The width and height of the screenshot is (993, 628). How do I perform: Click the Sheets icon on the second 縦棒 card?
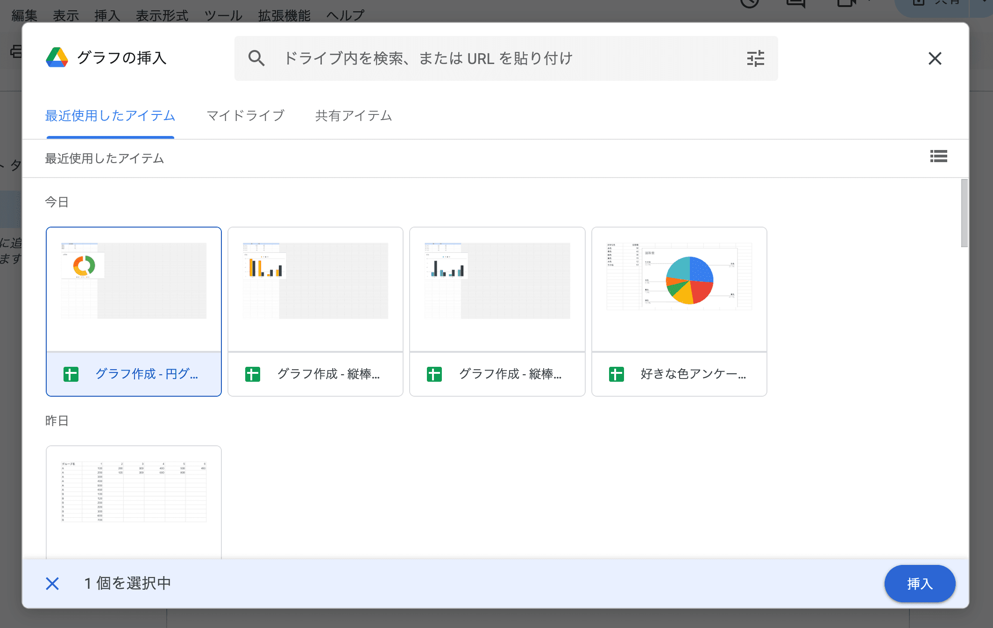[x=435, y=374]
